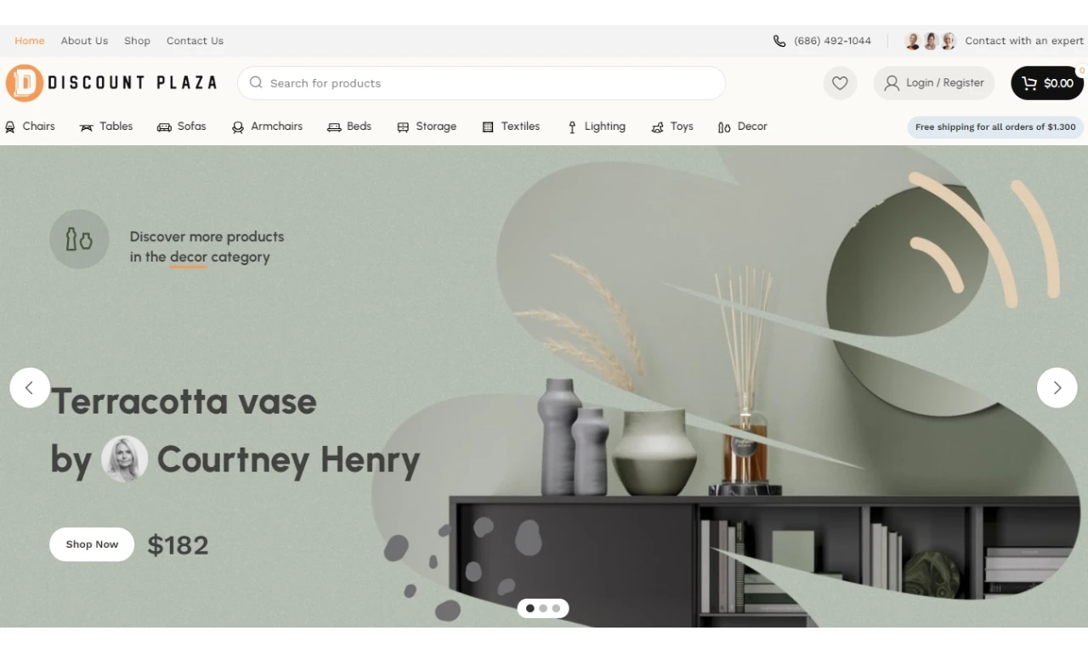
Task: Click the Contact Us link
Action: click(195, 41)
